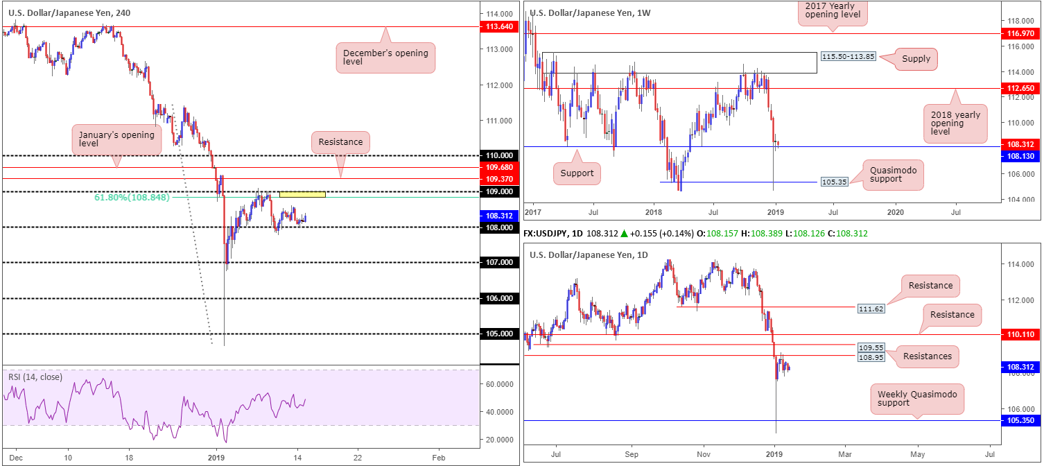Click the 'Feb' date on 240 chart axis
Viewport: 1044px width, 466px height.
pyautogui.click(x=437, y=458)
